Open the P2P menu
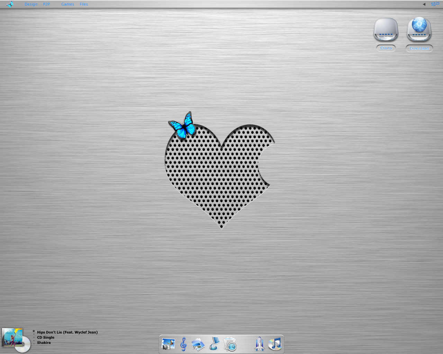 [46, 4]
